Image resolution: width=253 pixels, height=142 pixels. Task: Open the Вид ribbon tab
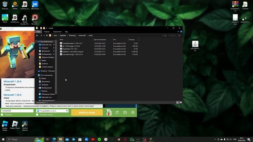tap(66, 32)
